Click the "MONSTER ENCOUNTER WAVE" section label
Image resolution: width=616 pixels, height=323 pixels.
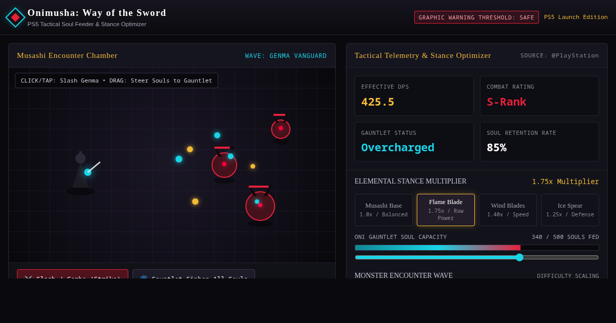[x=403, y=275]
